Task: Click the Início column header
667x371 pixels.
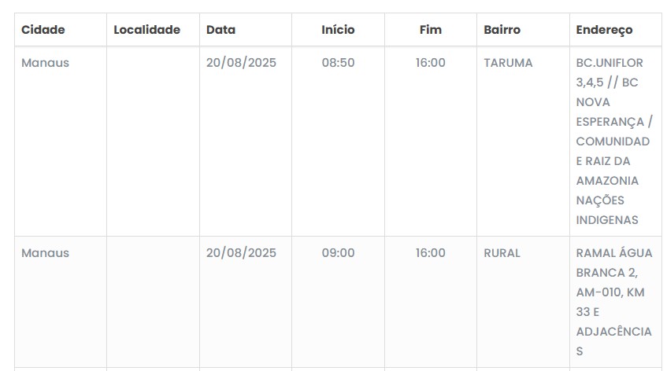Action: coord(338,30)
